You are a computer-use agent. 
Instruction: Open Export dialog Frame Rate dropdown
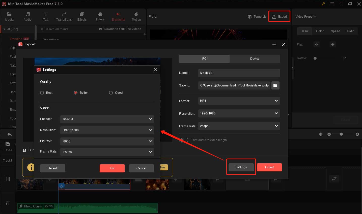239,126
